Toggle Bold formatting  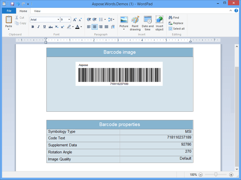coord(33,27)
